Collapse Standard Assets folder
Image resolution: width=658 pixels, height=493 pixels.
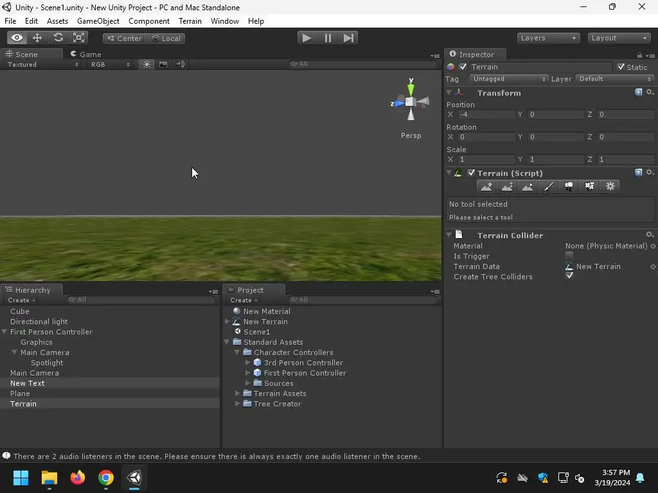[x=227, y=342]
